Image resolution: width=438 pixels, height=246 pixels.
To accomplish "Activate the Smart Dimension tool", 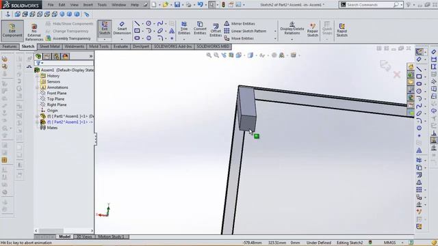I will pyautogui.click(x=122, y=29).
